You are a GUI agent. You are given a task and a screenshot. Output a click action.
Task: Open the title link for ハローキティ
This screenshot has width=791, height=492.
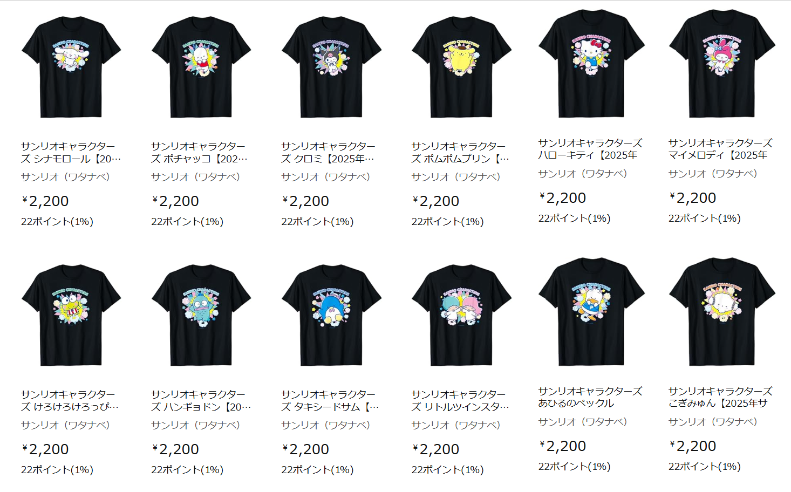point(590,149)
